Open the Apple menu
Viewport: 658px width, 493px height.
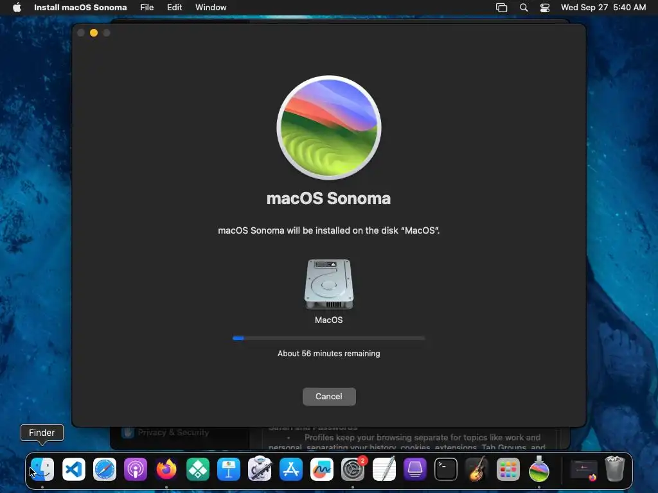coord(17,8)
